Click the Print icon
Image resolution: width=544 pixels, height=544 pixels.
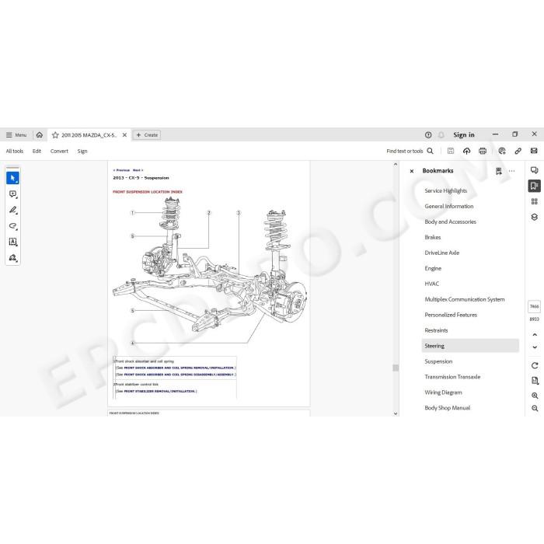tap(483, 151)
